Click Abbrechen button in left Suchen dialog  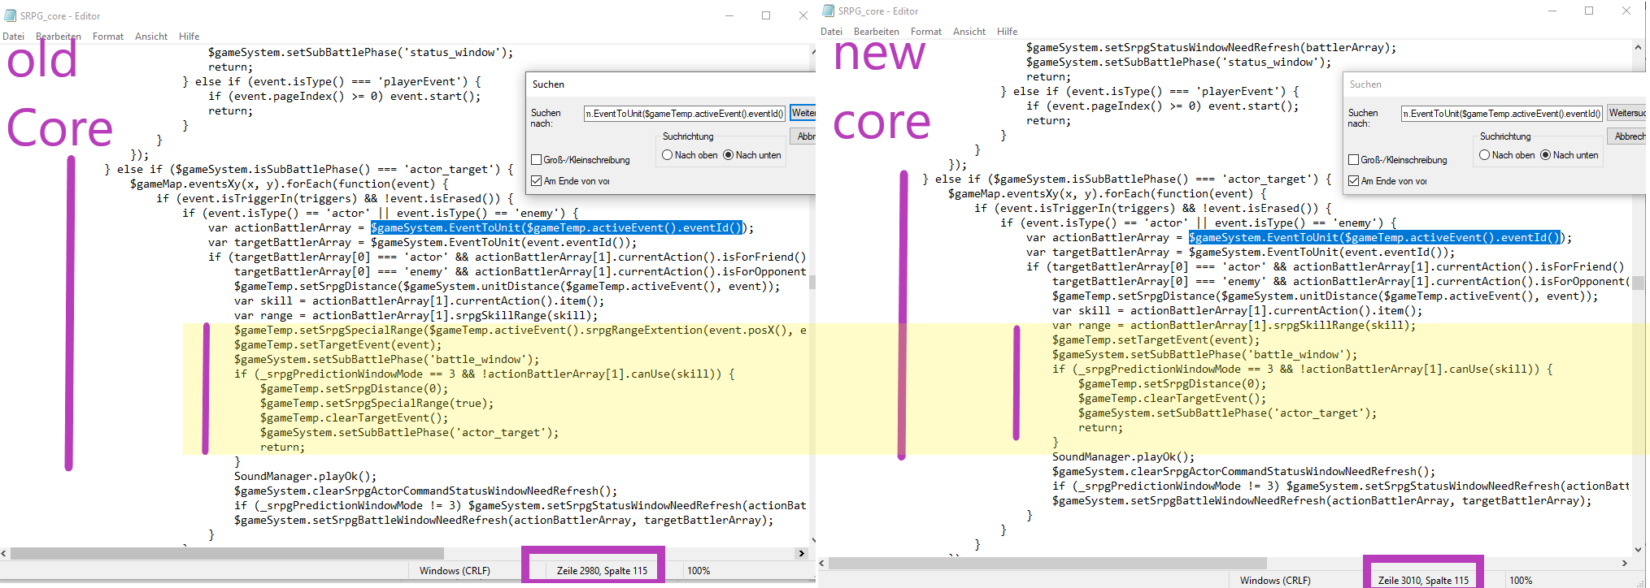(x=803, y=136)
